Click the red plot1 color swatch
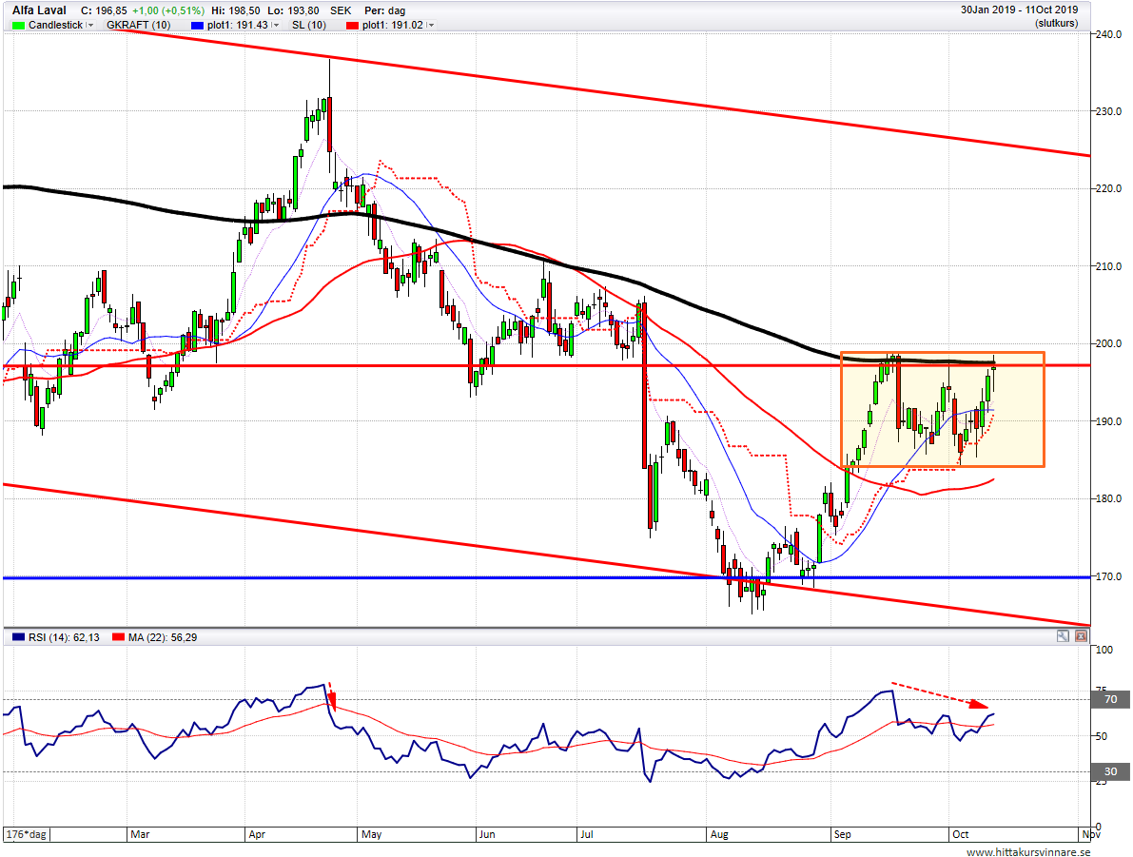 pos(353,25)
